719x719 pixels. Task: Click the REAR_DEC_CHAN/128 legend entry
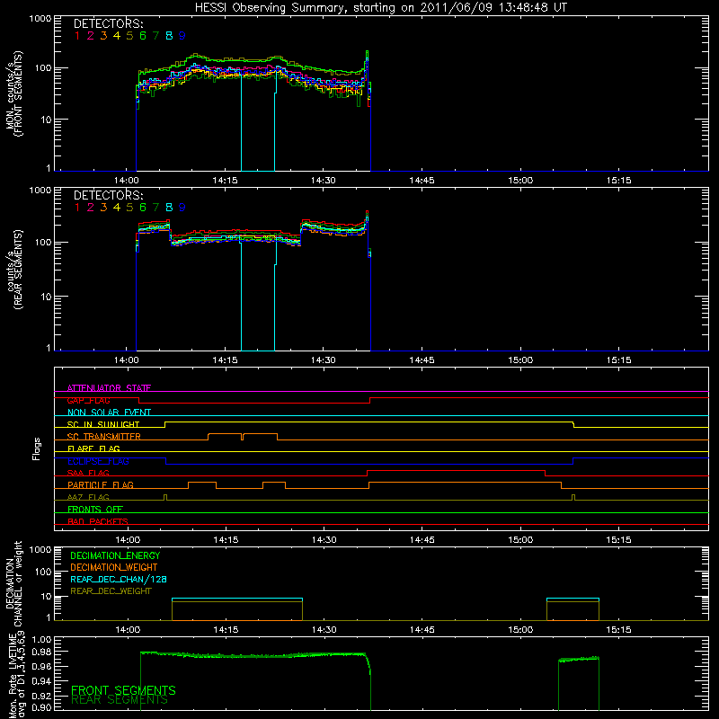click(119, 580)
